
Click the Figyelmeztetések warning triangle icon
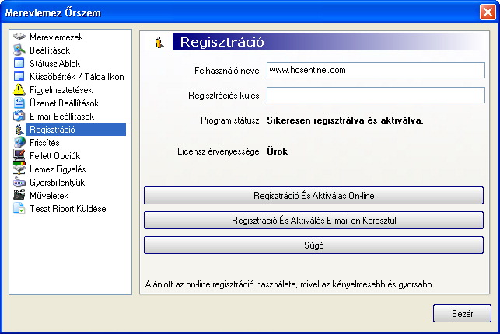click(19, 89)
